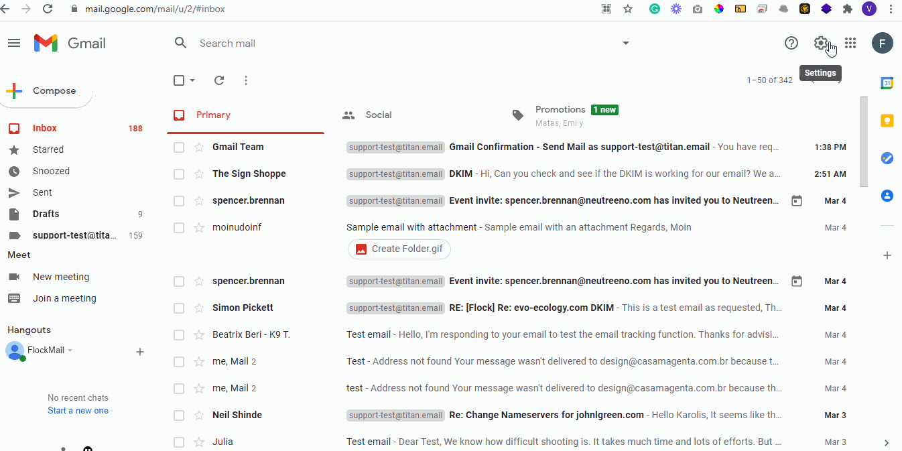Click the Start a new one chat link
The width and height of the screenshot is (902, 451).
(x=78, y=410)
